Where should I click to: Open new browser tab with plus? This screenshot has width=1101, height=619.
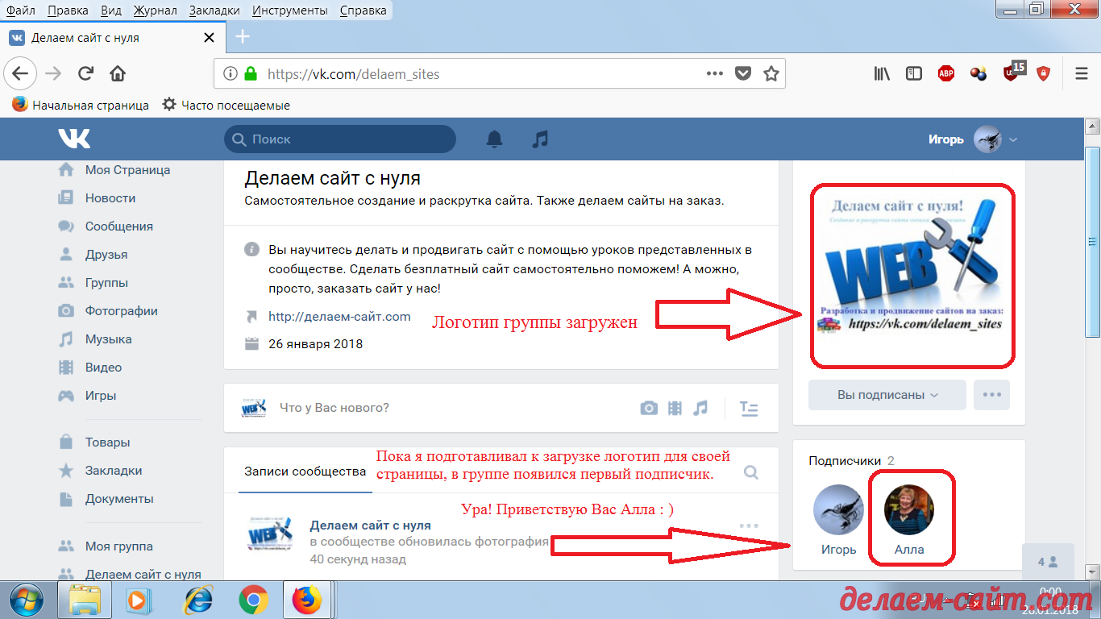243,37
